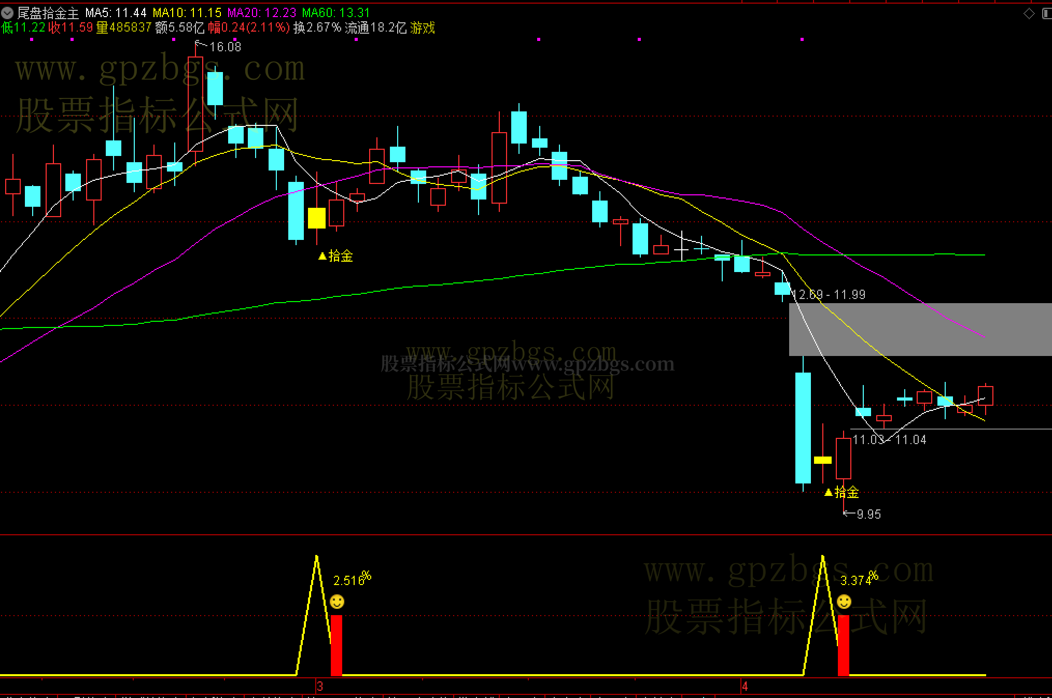Screen dimensions: 1052x698
Task: Click the gray gap zone rectangle
Action: click(x=920, y=330)
